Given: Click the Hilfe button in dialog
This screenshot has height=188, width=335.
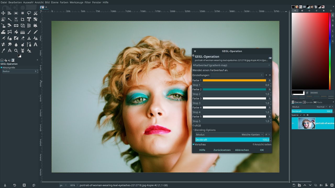Looking at the screenshot, I should 202,150.
